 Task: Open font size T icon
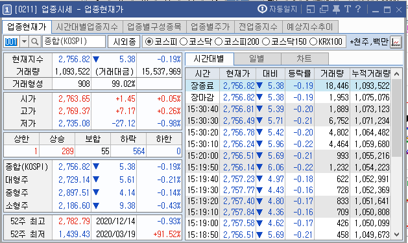[348, 9]
